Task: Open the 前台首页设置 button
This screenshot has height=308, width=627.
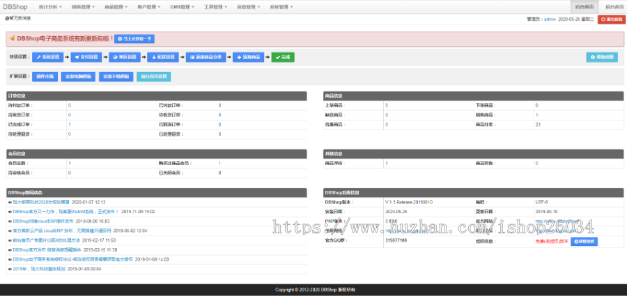Action: point(153,77)
